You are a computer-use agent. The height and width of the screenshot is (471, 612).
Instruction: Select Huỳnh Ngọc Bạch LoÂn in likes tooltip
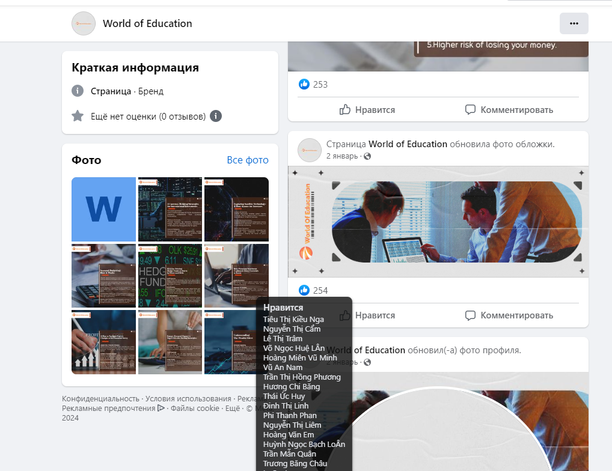point(304,445)
